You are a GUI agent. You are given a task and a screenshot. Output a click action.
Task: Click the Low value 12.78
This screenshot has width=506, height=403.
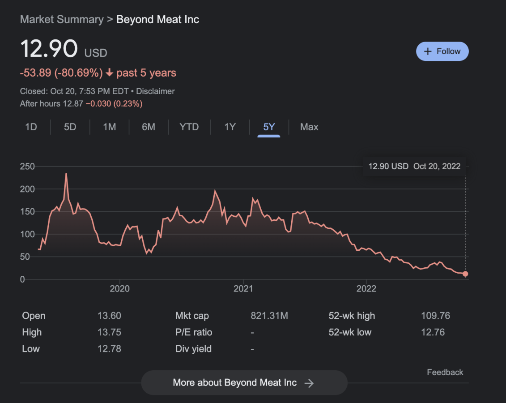point(110,349)
